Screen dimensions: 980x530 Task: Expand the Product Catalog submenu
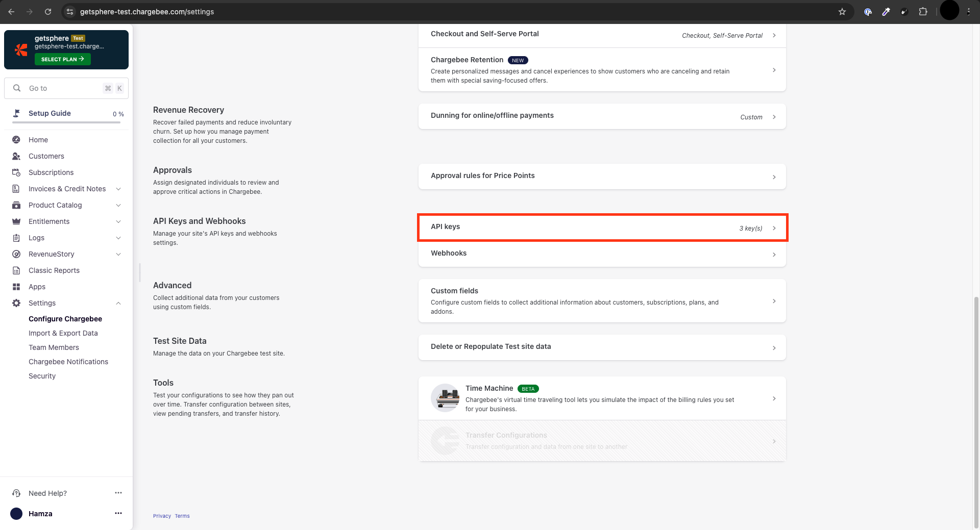click(x=118, y=205)
